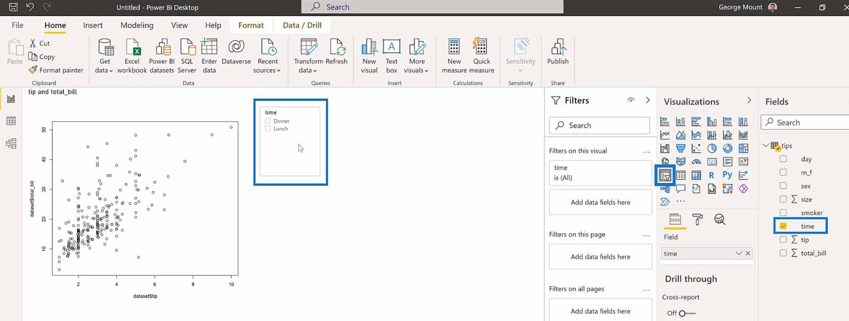Open the View ribbon tab

[x=179, y=25]
